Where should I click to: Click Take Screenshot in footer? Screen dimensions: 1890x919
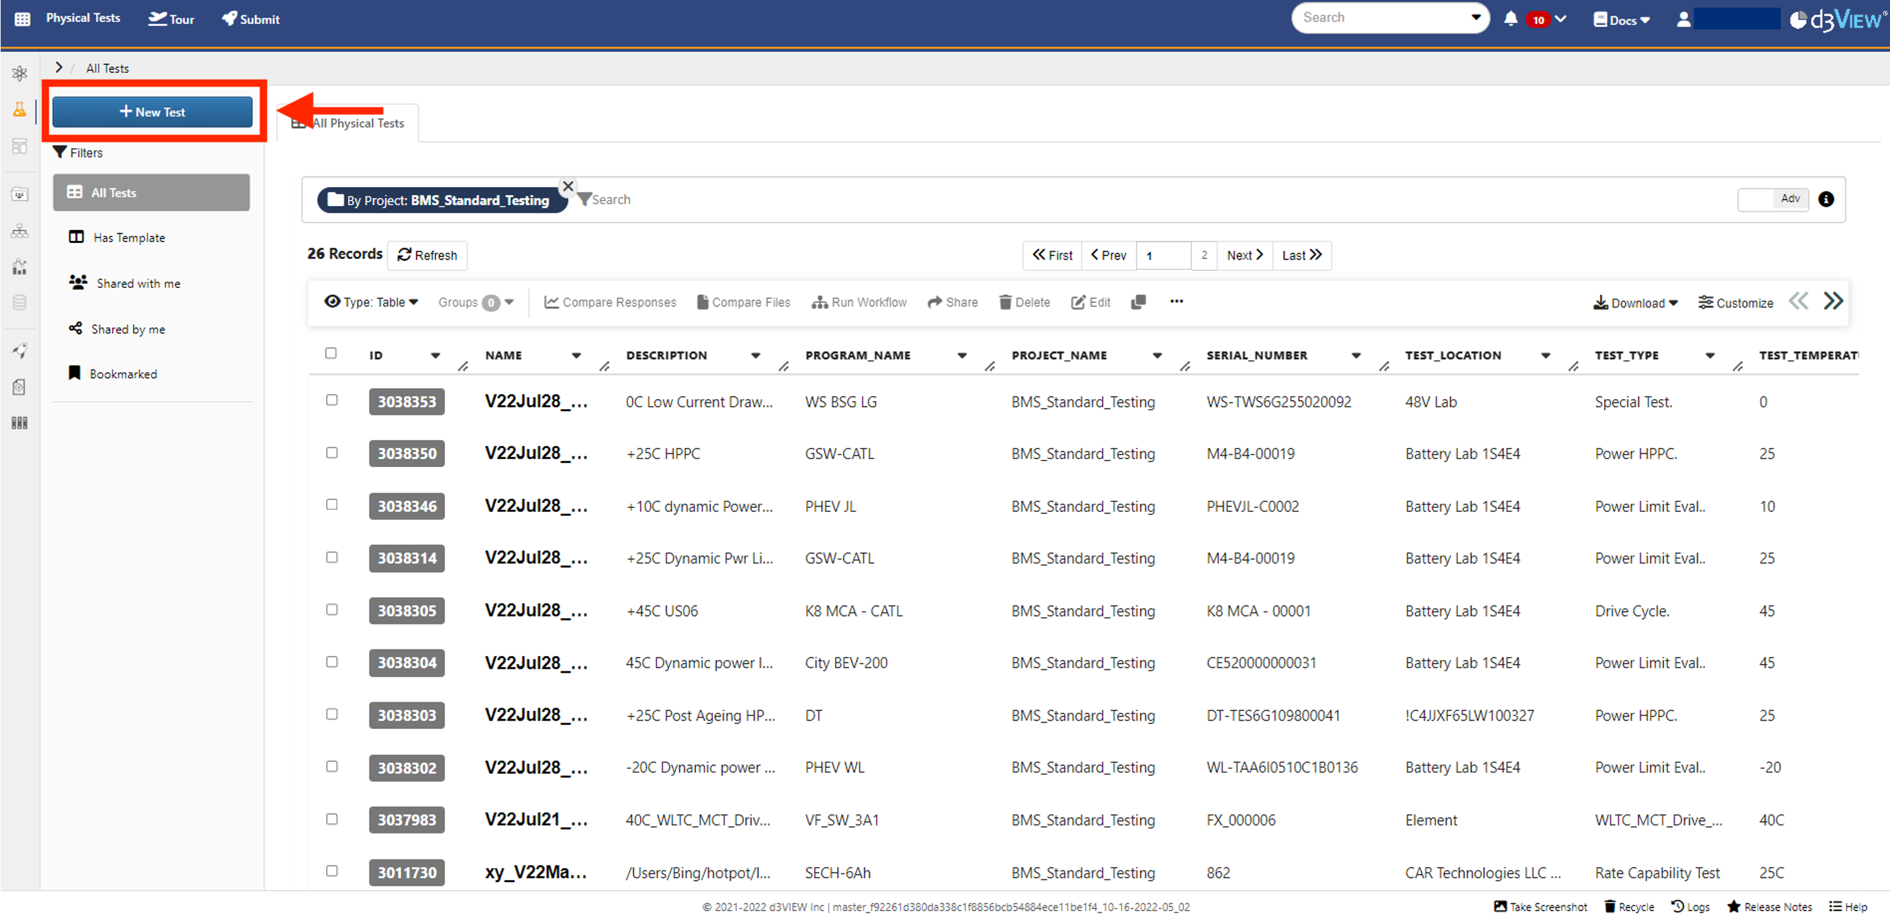(x=1540, y=906)
